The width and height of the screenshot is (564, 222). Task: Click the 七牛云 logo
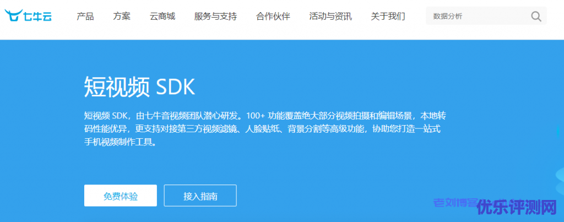tap(28, 16)
